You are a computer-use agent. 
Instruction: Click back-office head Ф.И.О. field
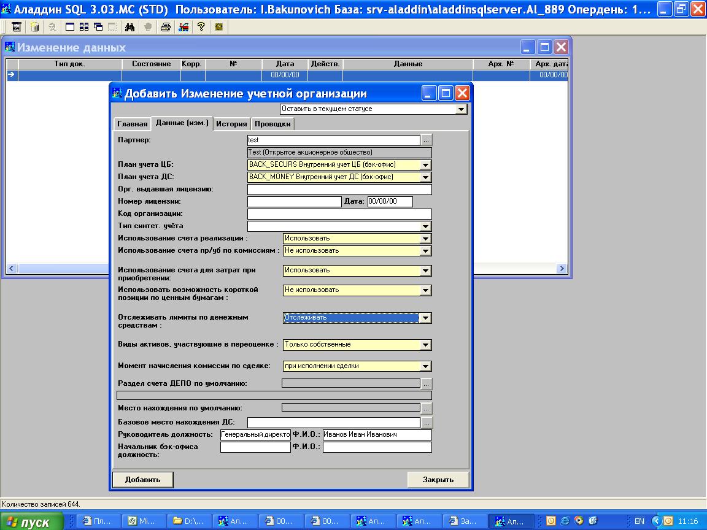coord(377,447)
